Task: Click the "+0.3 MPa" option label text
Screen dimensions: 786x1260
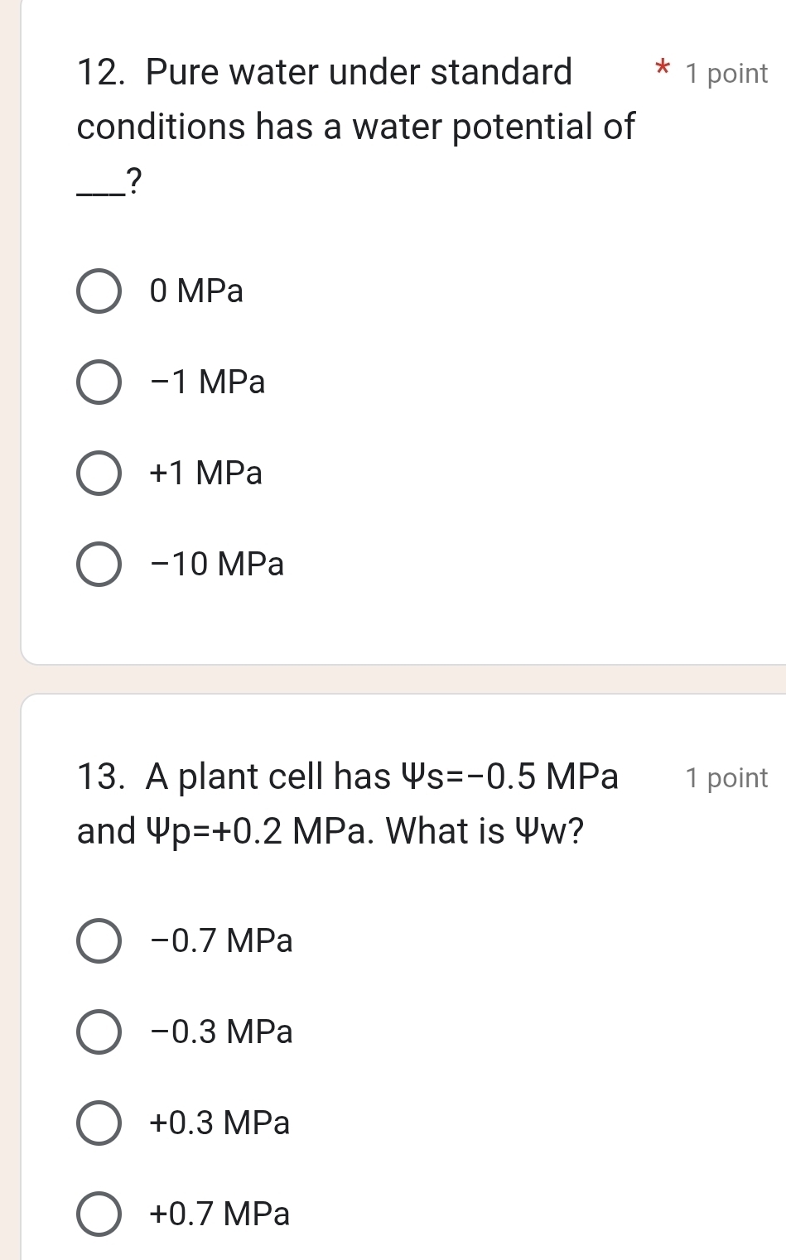Action: click(x=219, y=1123)
